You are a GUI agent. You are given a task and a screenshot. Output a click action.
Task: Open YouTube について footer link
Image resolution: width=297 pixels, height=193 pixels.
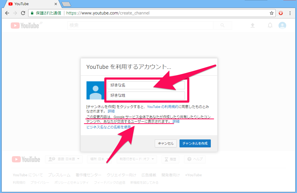[28, 175]
